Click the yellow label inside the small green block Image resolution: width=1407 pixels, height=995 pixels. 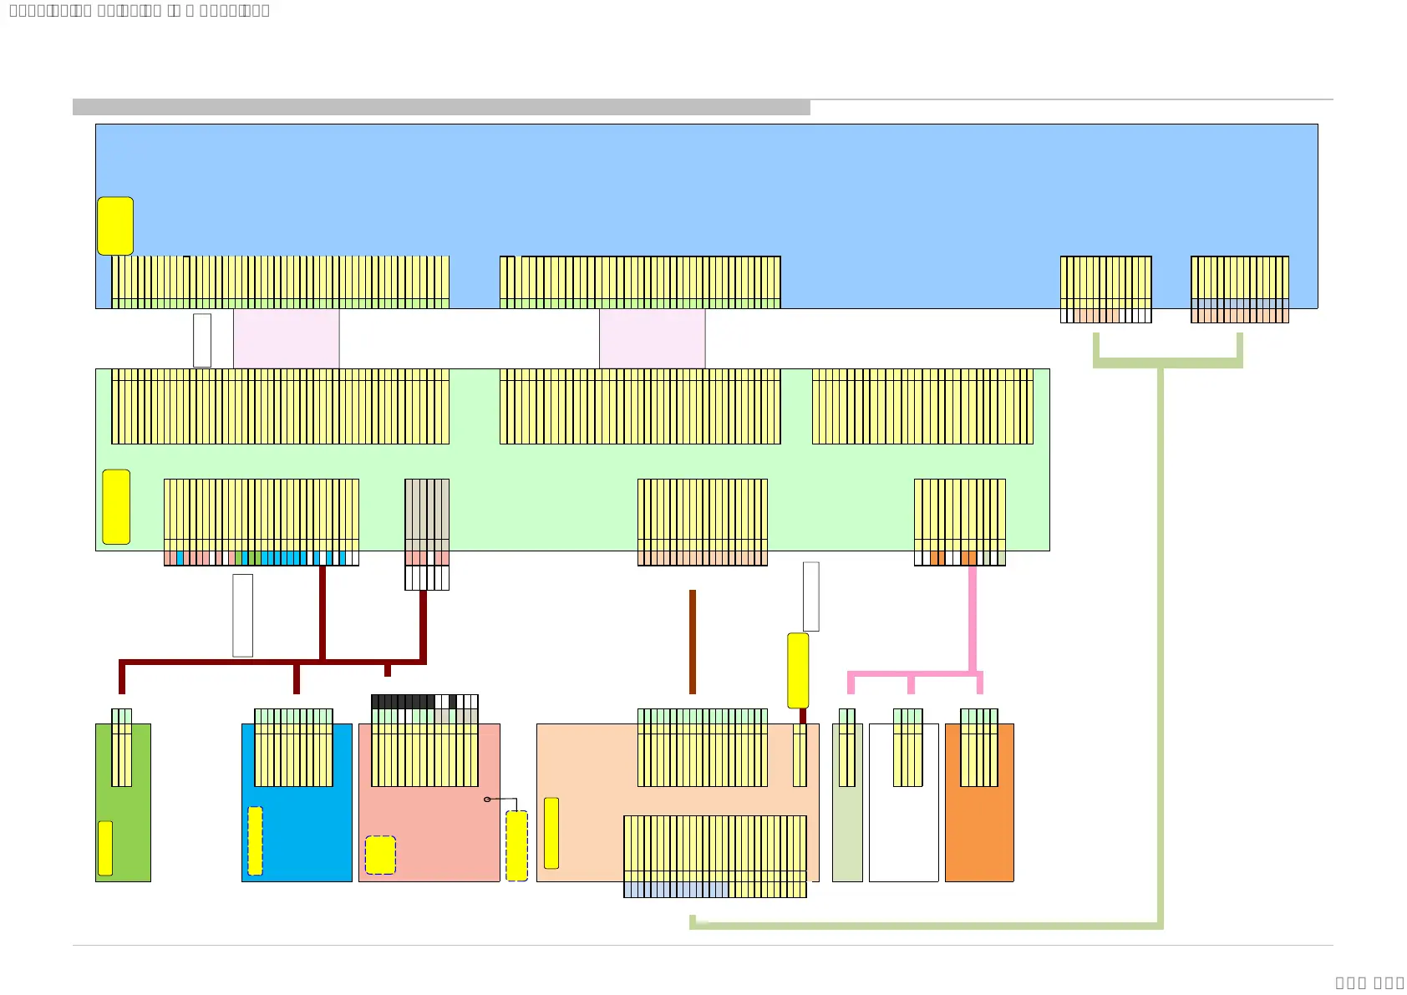coord(105,848)
